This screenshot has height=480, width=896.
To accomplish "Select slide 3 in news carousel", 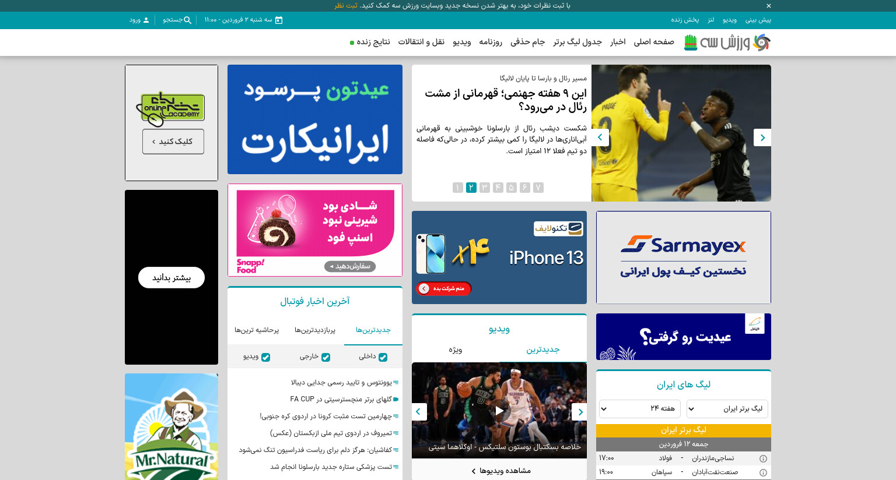I will click(485, 188).
